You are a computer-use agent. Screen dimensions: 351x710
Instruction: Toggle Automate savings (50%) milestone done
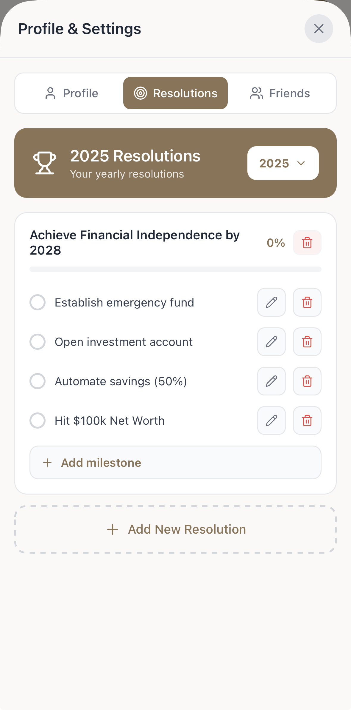tap(38, 381)
